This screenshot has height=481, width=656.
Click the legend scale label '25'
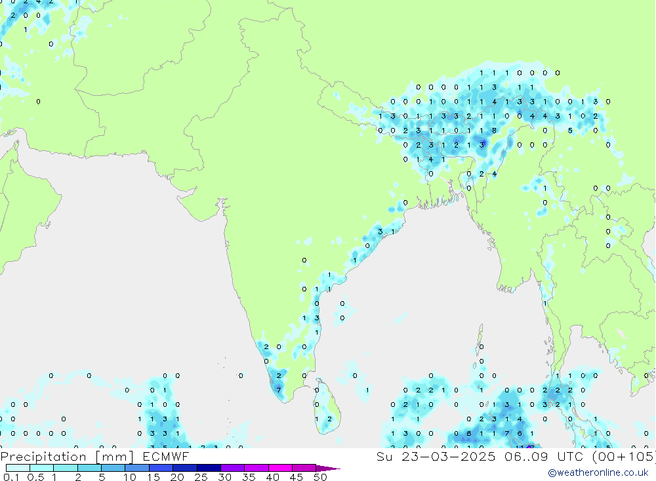click(x=201, y=477)
